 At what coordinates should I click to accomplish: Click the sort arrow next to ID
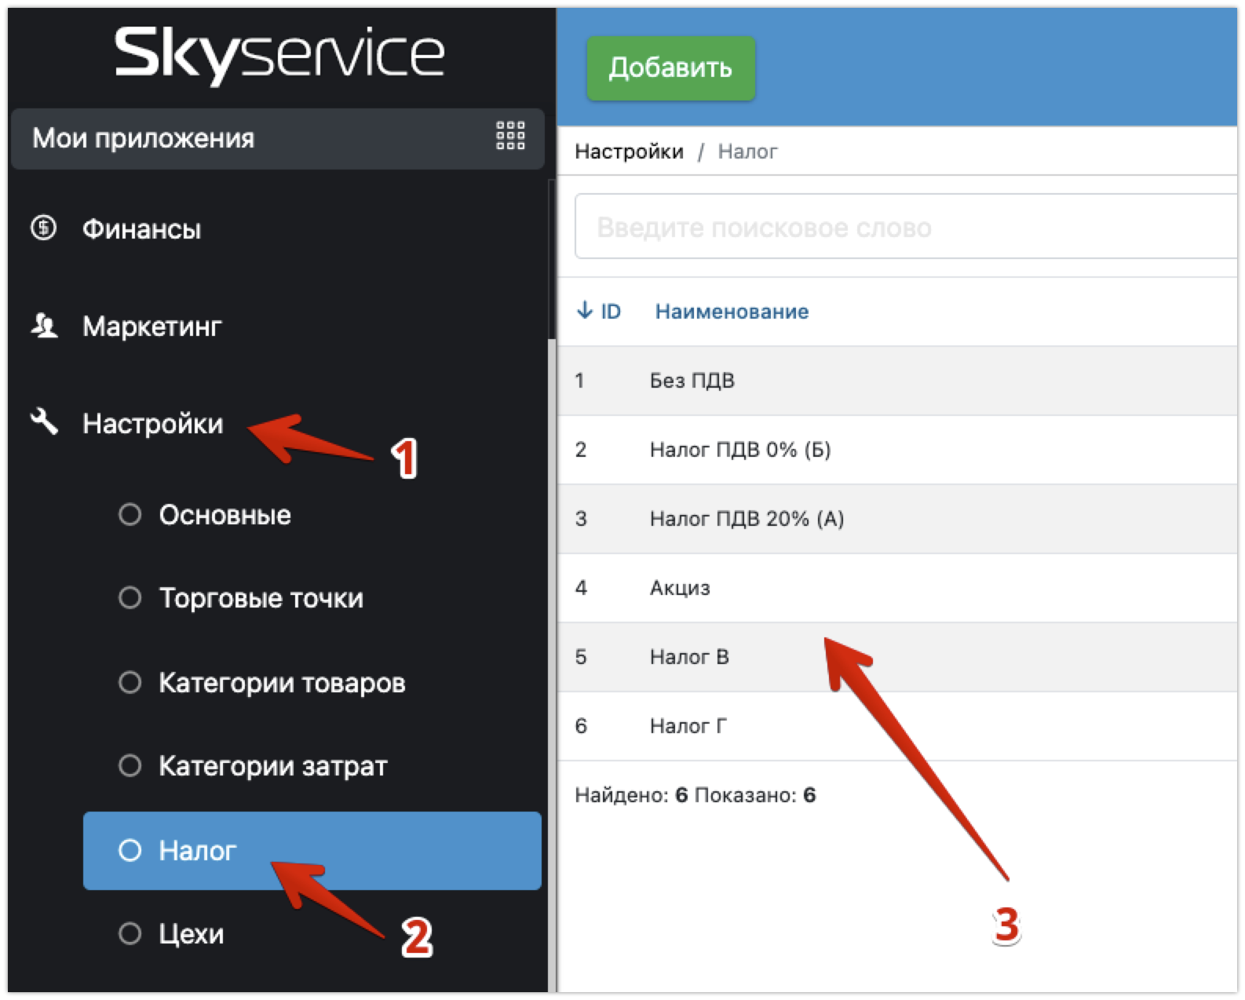click(584, 311)
